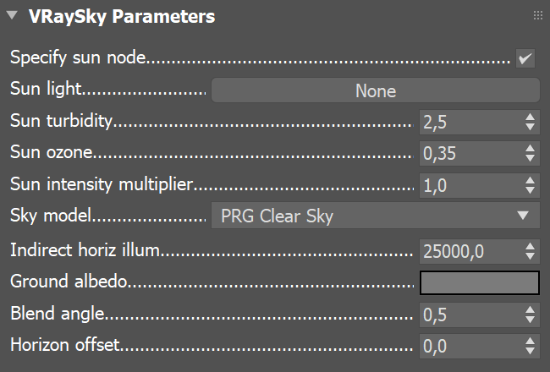Click the rollout drag handle grip icon
550x372 pixels.
[x=537, y=16]
